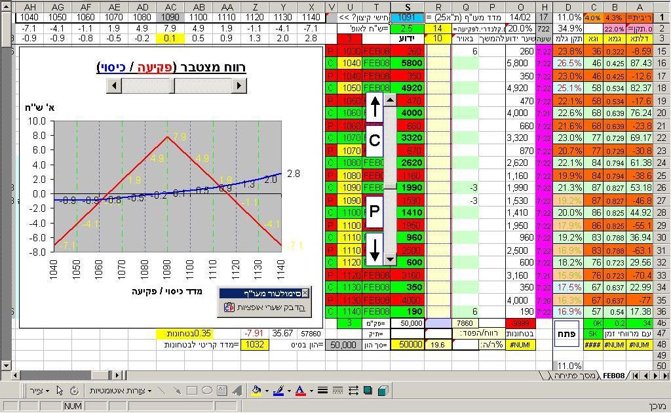Insert a Text Box from drawing toolbar
671x413 pixels.
pos(221,390)
